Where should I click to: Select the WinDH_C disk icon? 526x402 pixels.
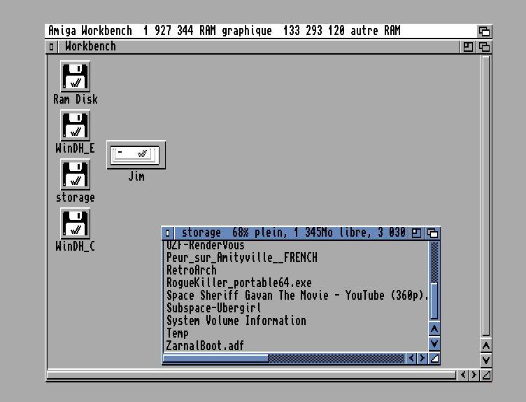(75, 223)
